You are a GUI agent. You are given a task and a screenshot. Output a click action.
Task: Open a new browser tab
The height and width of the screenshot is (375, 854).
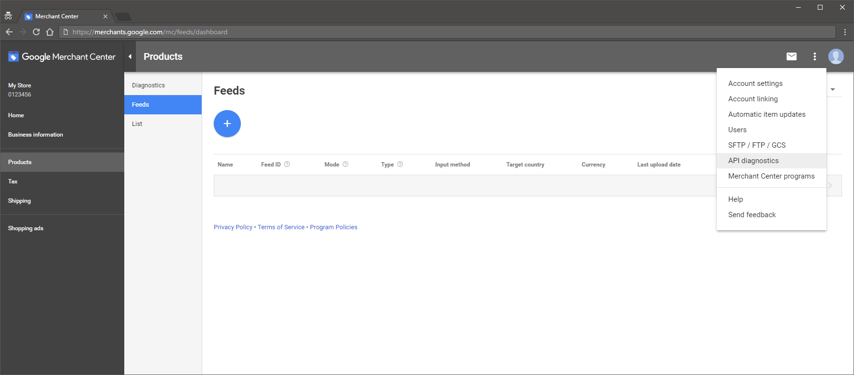tap(123, 17)
